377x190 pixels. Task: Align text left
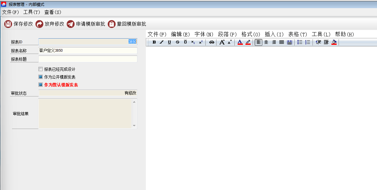[x=258, y=42]
